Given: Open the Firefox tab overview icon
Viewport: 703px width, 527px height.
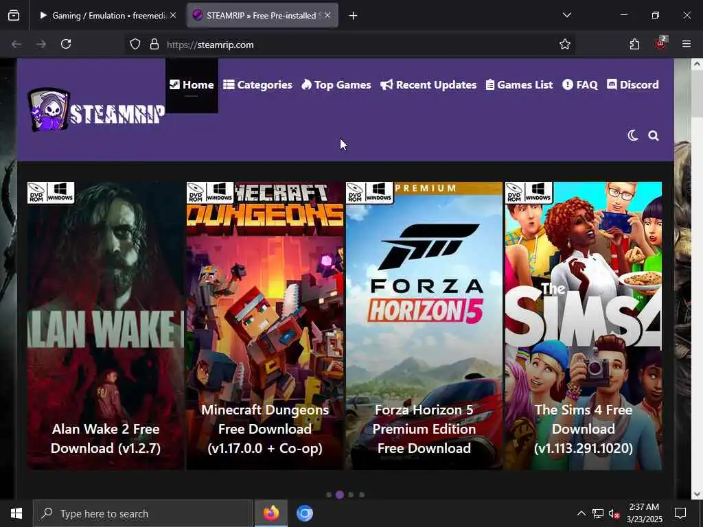Looking at the screenshot, I should (x=14, y=16).
